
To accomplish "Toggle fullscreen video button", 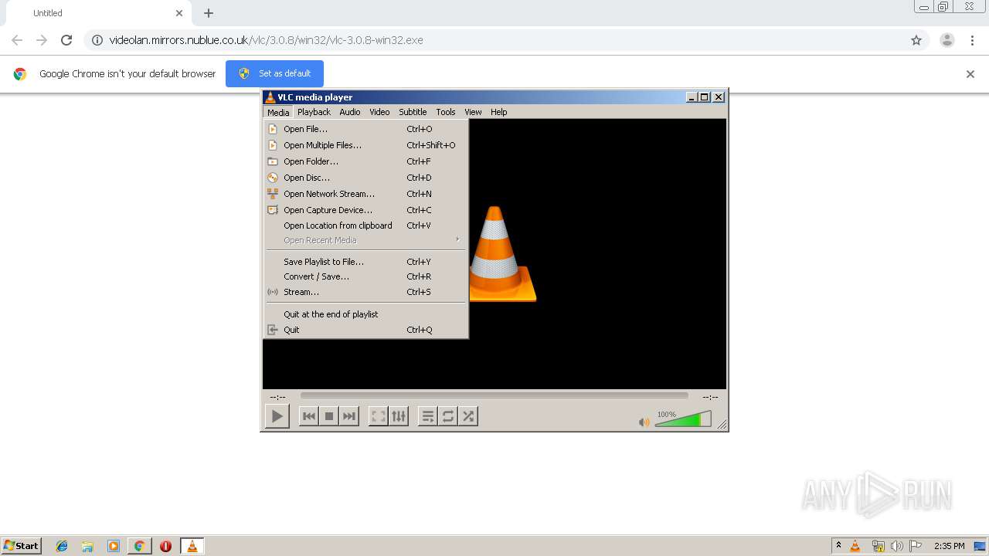I will [x=379, y=416].
